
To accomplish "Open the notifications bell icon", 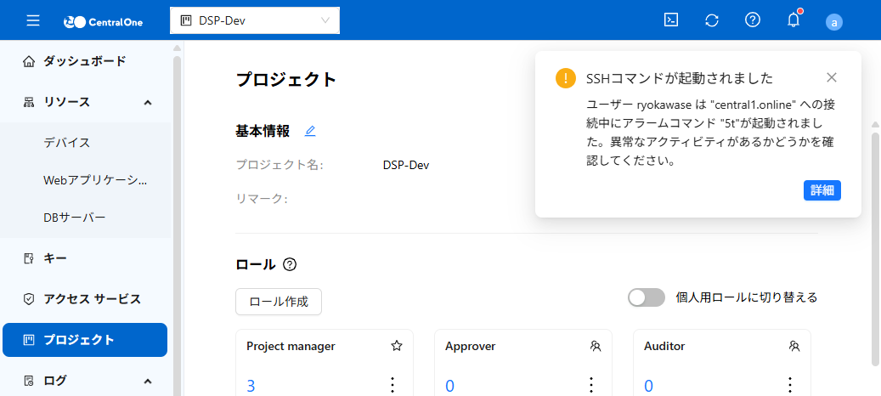I will (793, 20).
